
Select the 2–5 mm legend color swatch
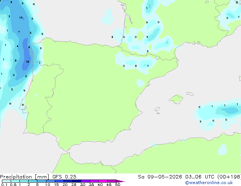pyautogui.click(x=33, y=181)
